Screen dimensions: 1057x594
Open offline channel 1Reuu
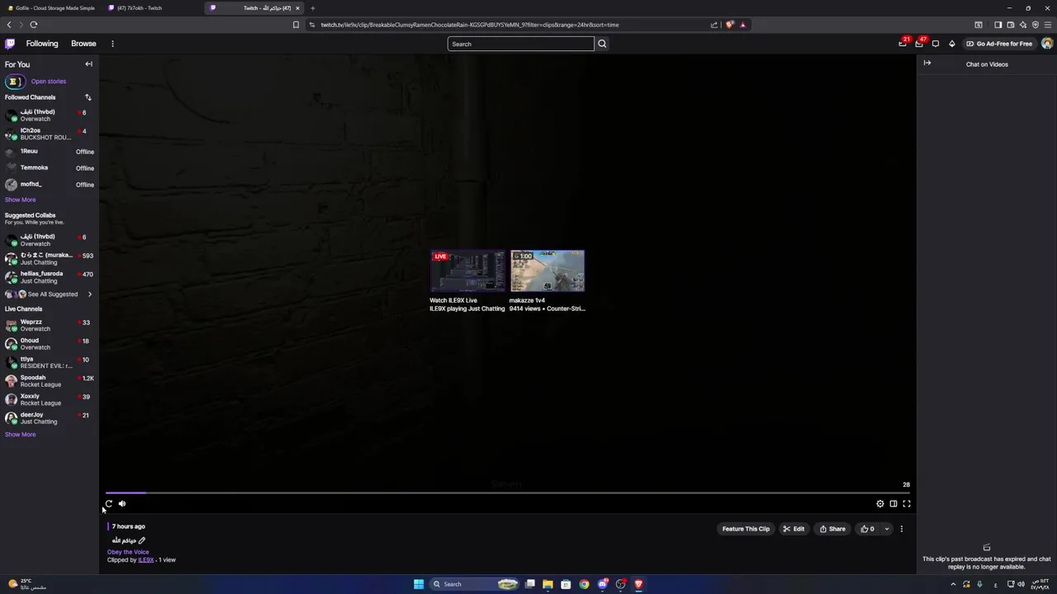50,152
